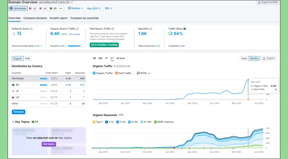This screenshot has height=159, width=288.
Task: Click the Organic Search Traffic 6.4K value
Action: (55, 34)
